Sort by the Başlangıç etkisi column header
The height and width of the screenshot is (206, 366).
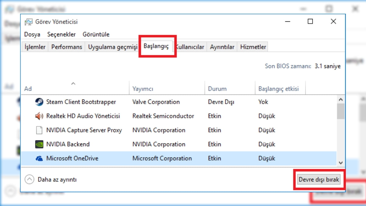pyautogui.click(x=278, y=89)
